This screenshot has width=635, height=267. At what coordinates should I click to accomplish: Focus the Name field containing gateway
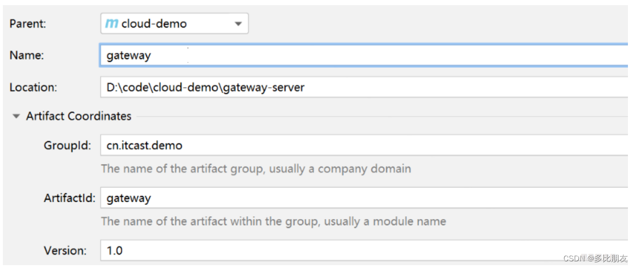tap(364, 55)
